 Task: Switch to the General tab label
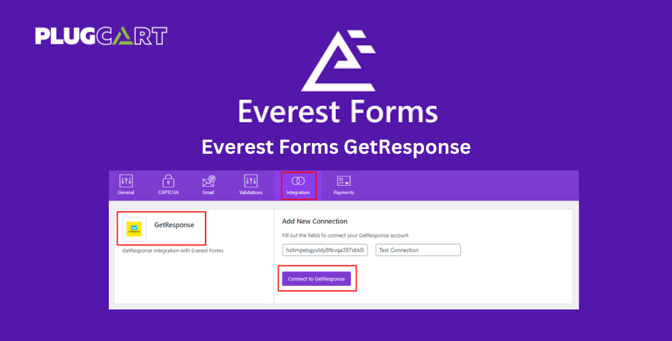[x=126, y=193]
